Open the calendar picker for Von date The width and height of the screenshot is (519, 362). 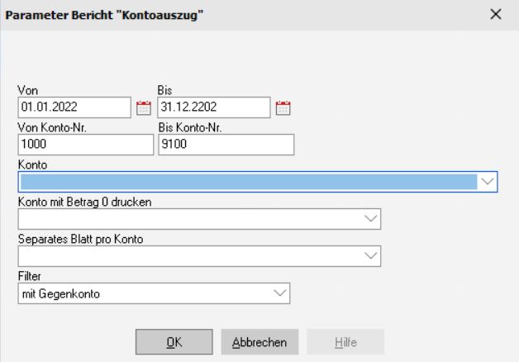(x=143, y=107)
